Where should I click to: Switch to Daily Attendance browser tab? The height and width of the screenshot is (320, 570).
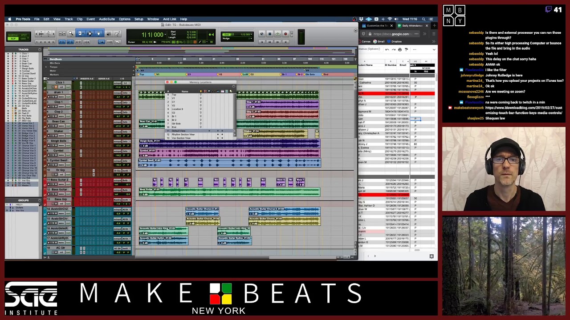[413, 26]
